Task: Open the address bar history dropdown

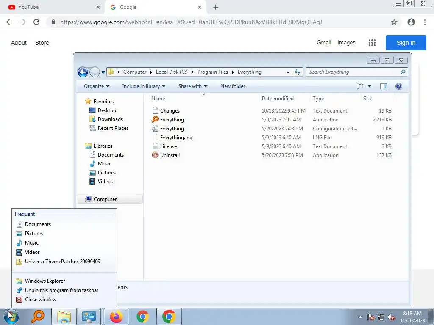Action: point(288,72)
